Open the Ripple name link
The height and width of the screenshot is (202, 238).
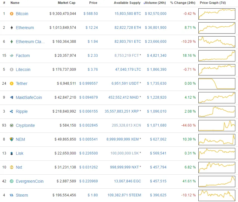(22, 111)
